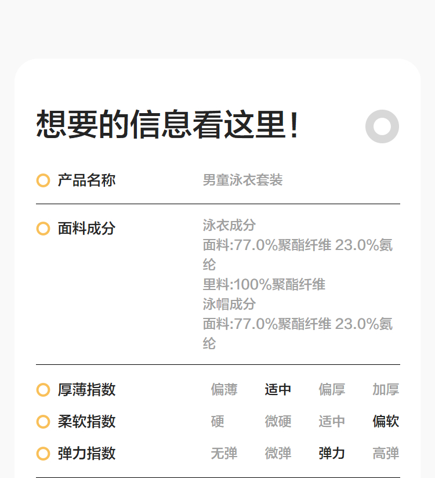Select 高弹 elasticity option
The height and width of the screenshot is (478, 435).
coord(386,454)
